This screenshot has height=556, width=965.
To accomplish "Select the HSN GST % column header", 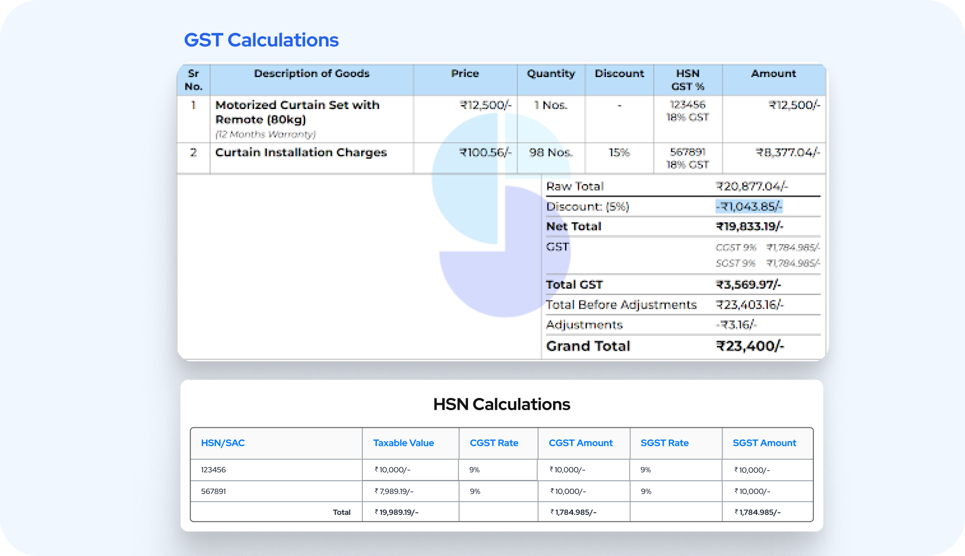I will coord(687,80).
